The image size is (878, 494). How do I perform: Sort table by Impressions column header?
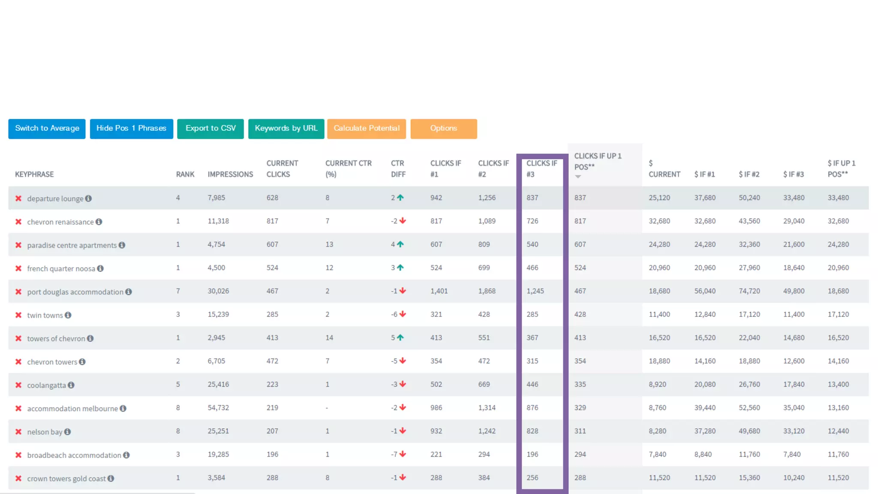[x=230, y=174]
